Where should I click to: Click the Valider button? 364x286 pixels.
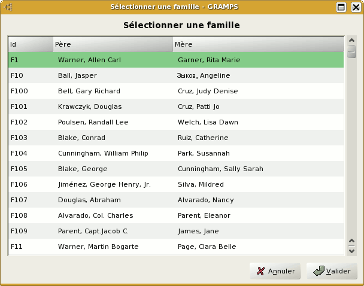(332, 271)
